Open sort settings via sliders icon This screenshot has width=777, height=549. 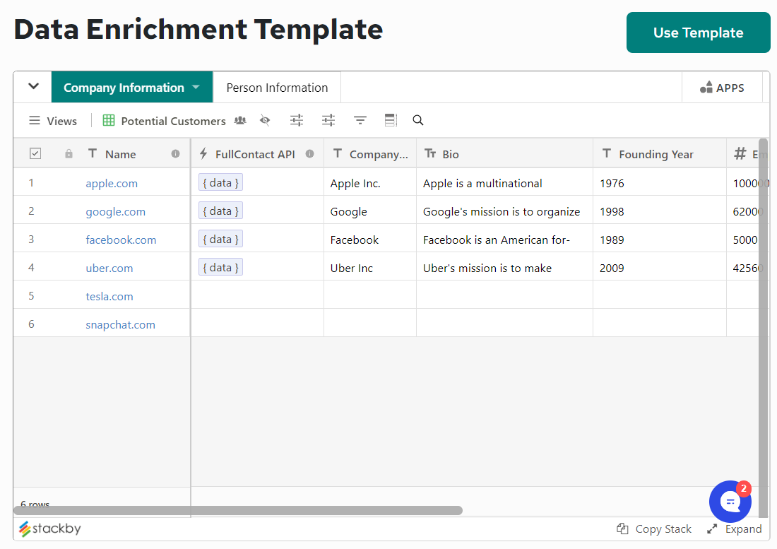296,120
